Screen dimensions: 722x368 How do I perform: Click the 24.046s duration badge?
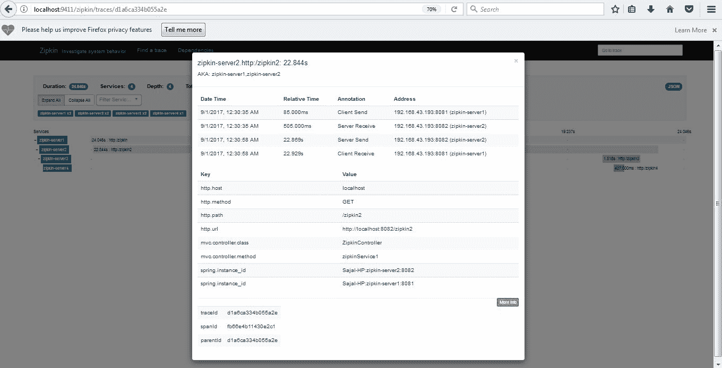(x=79, y=86)
